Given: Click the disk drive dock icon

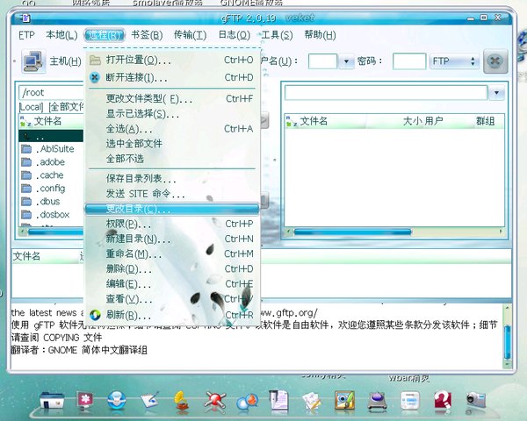Looking at the screenshot, I should point(377,401).
